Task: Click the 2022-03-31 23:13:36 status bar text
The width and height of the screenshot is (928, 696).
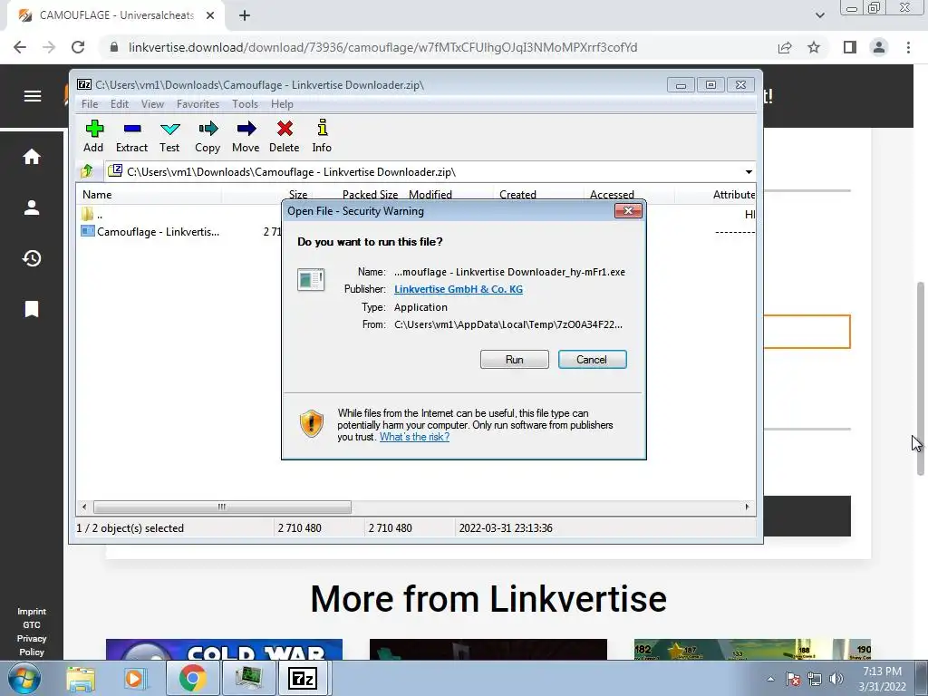Action: point(506,528)
